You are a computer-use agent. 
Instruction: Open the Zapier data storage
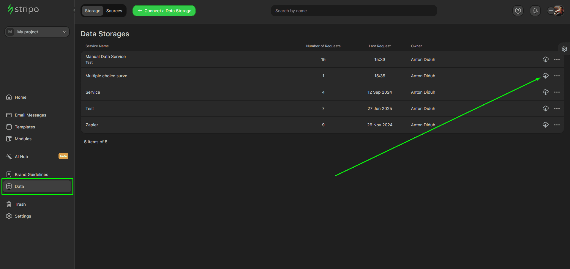point(92,125)
